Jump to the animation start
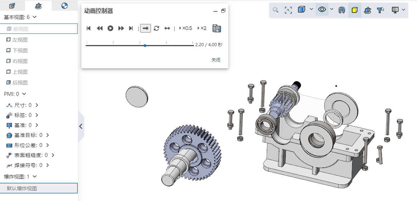The height and width of the screenshot is (201, 417). pos(89,28)
